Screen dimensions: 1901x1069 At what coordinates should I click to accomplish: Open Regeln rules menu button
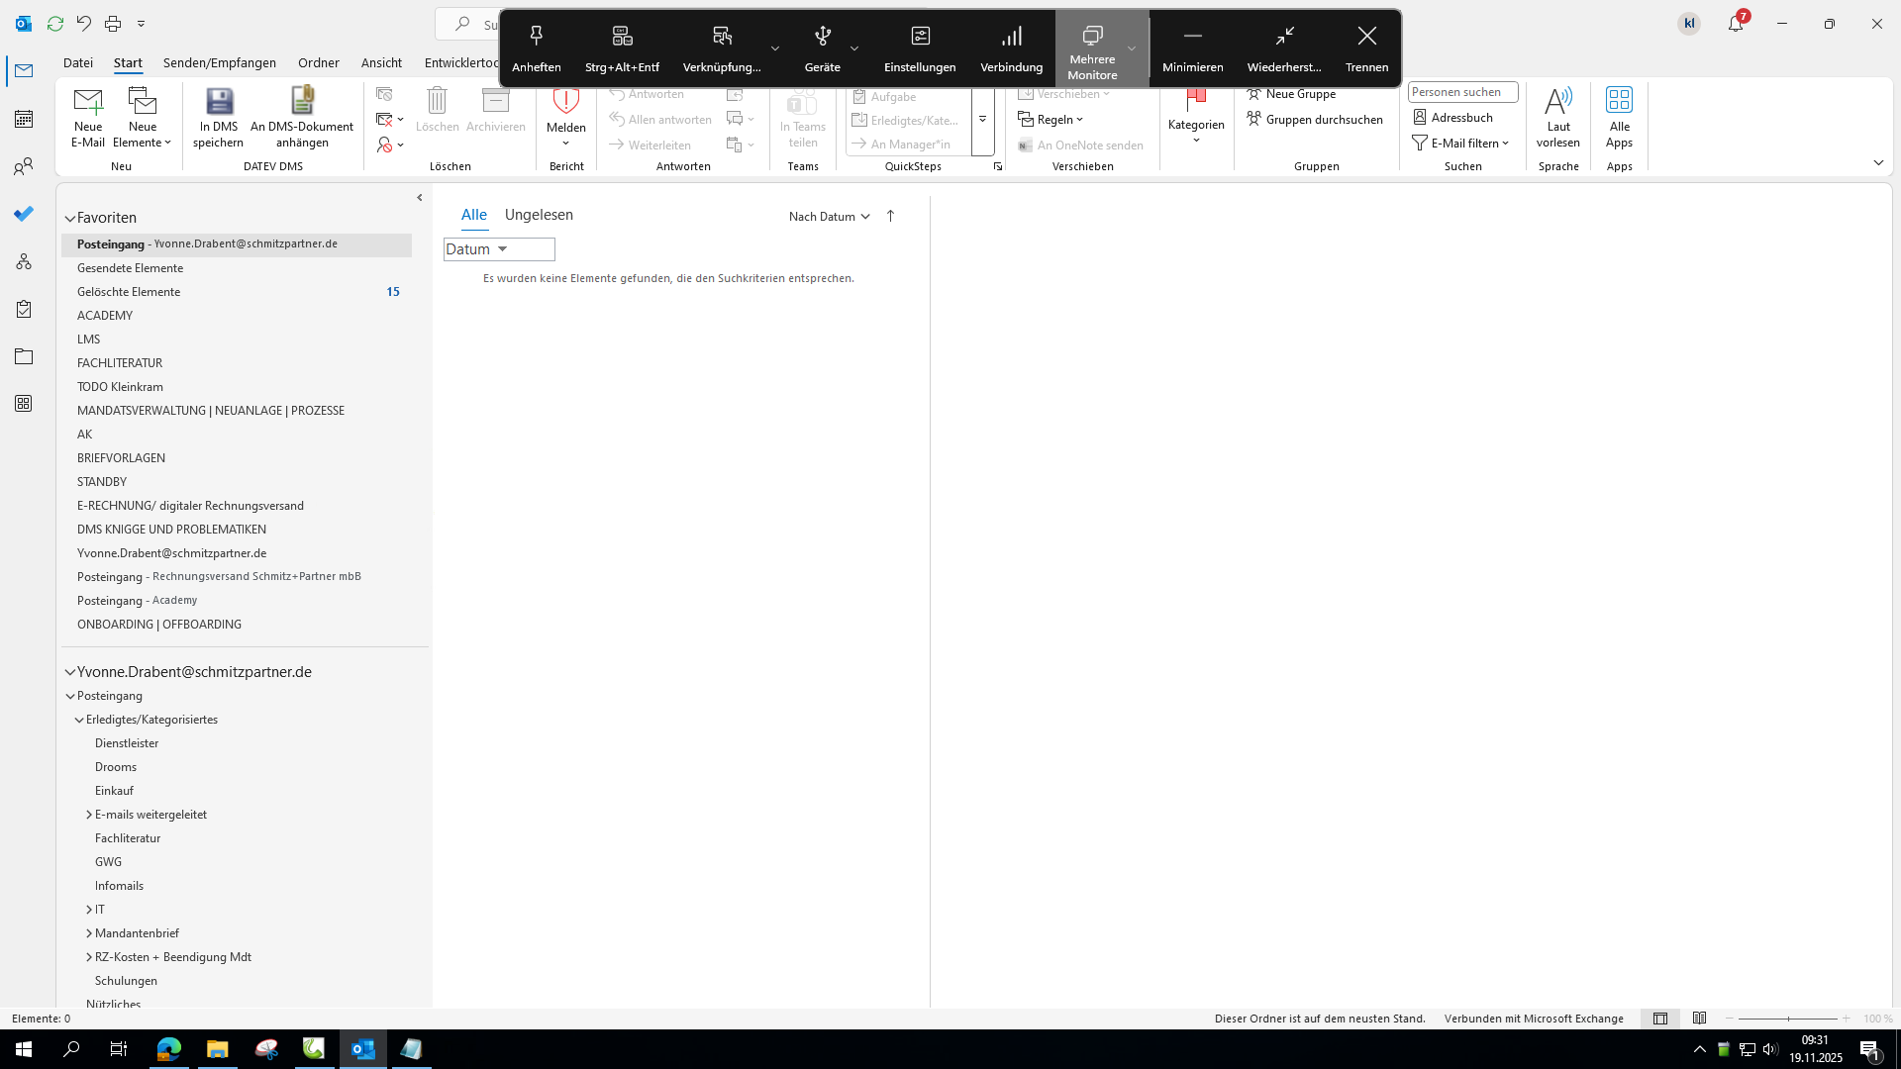pyautogui.click(x=1051, y=120)
